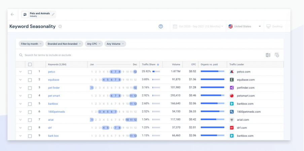The height and width of the screenshot is (151, 304).
Task: Click the petfinder.com favicon
Action: pyautogui.click(x=232, y=88)
